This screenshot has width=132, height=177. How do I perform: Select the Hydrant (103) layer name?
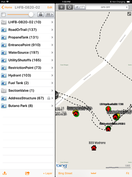[x=20, y=75]
